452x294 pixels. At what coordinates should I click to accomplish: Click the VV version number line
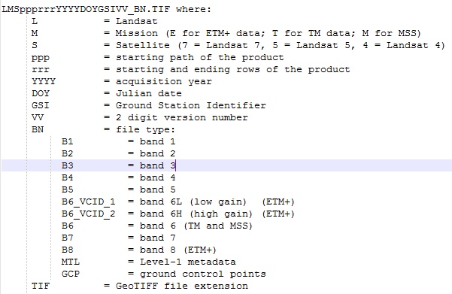tap(140, 117)
